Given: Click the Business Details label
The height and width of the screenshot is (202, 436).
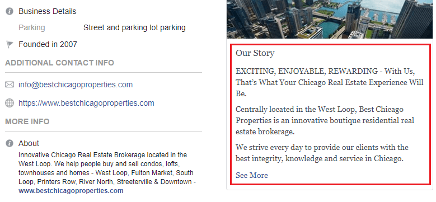Looking at the screenshot, I should [47, 11].
